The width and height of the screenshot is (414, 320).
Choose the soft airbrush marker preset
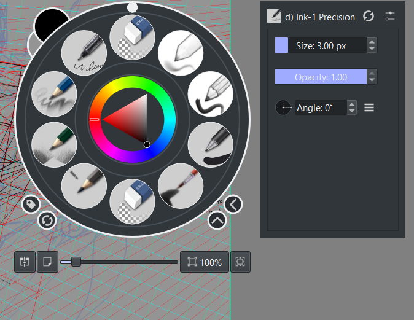coord(181,53)
